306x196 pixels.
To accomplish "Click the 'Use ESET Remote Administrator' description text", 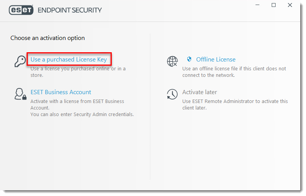I will [x=235, y=105].
